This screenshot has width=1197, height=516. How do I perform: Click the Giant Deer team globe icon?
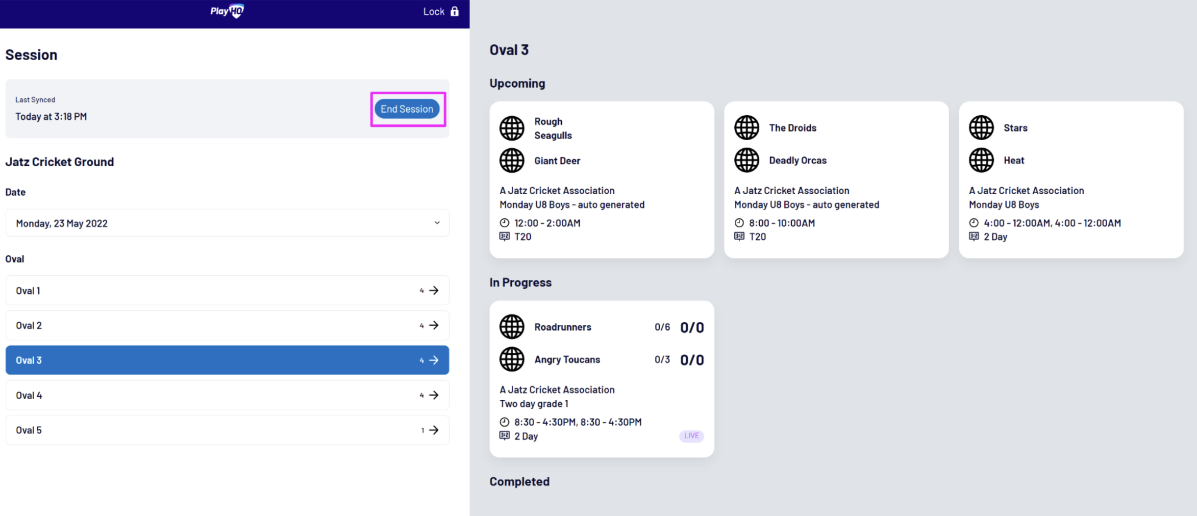point(512,161)
